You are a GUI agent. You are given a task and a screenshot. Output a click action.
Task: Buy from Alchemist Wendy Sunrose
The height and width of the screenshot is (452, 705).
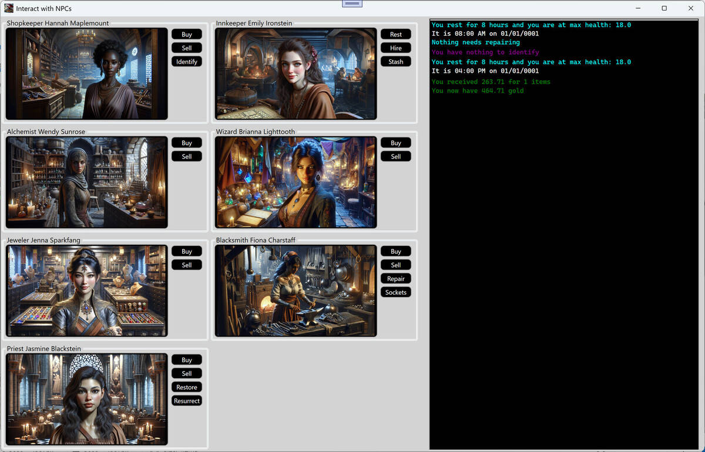click(x=187, y=143)
